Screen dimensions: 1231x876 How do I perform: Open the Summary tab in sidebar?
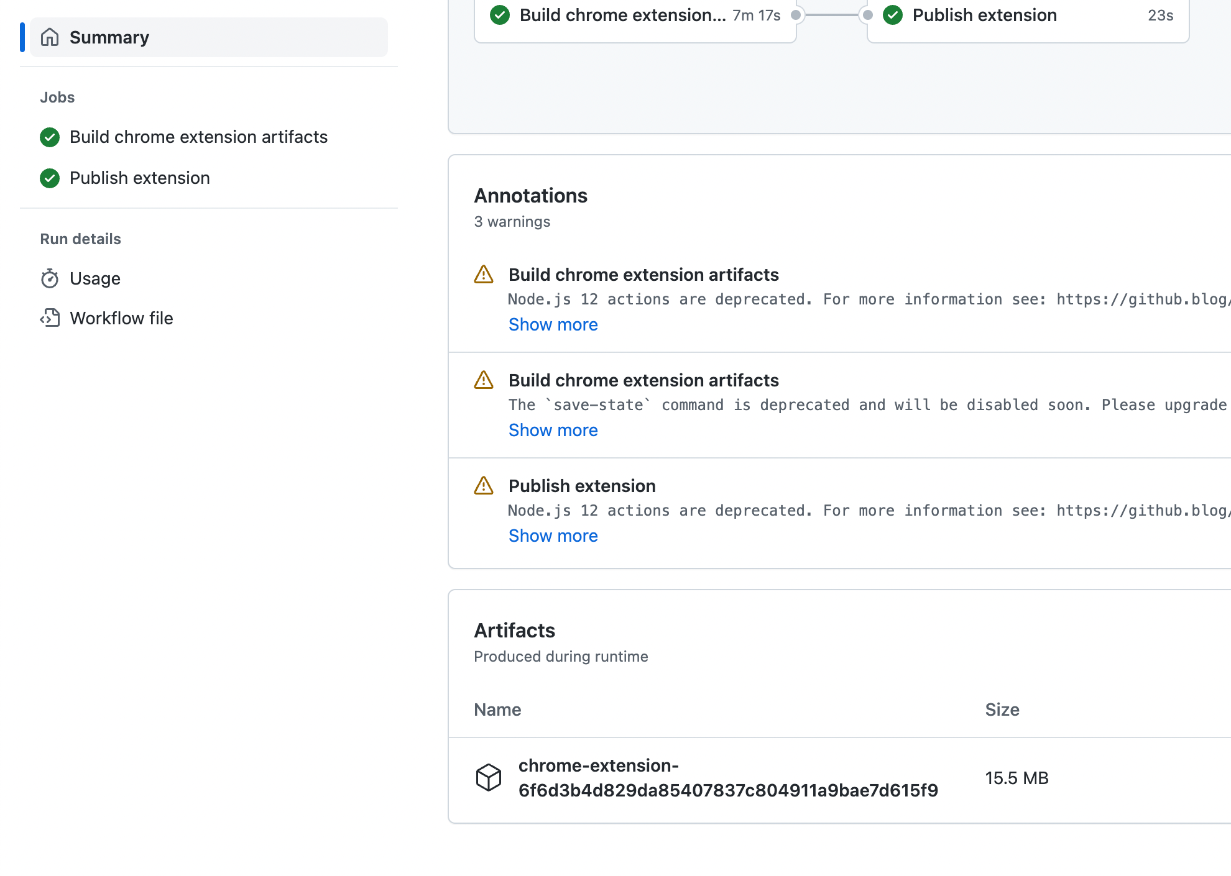click(109, 37)
